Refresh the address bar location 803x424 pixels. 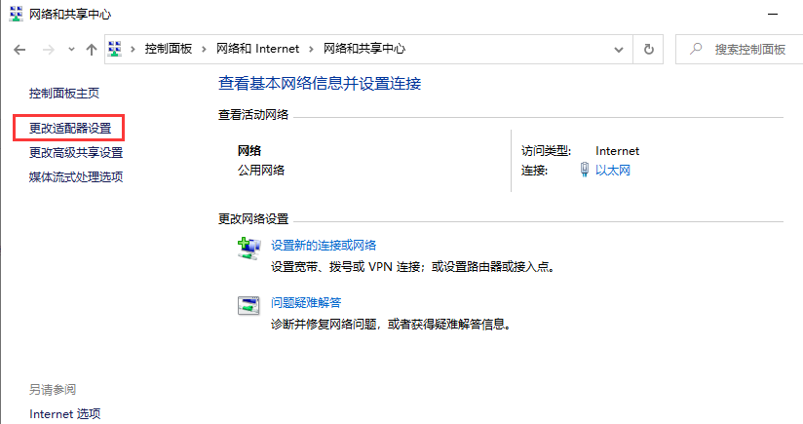pos(649,49)
